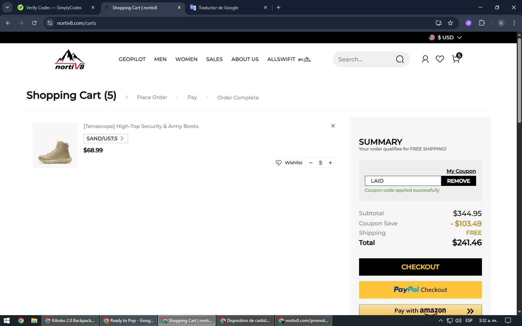The width and height of the screenshot is (522, 326).
Task: Open the Chrome profile G avatar
Action: pos(501,23)
